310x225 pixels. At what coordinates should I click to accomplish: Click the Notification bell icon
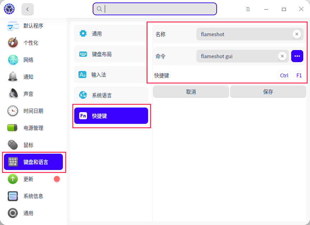(13, 77)
